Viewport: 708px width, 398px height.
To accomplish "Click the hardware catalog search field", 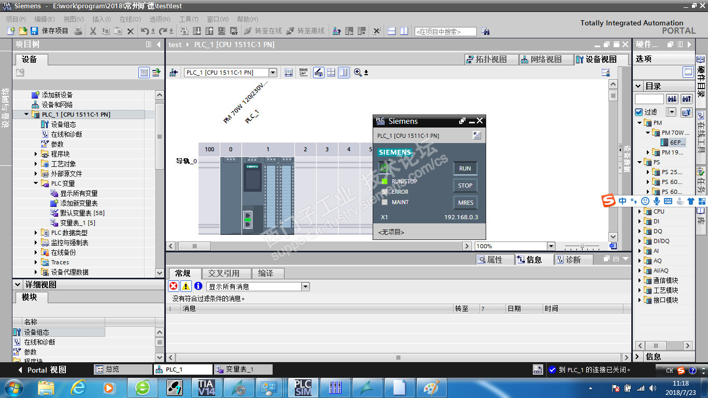I will pyautogui.click(x=649, y=98).
